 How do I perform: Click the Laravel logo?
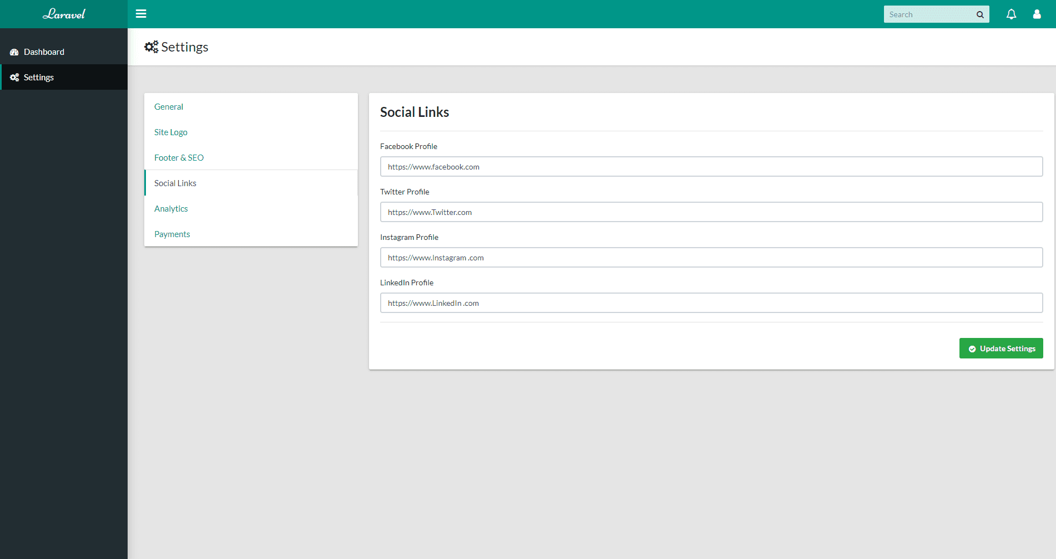point(64,14)
